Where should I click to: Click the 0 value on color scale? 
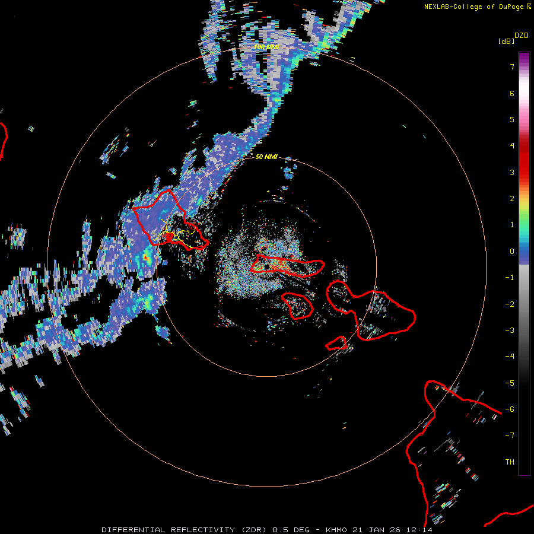pos(512,252)
